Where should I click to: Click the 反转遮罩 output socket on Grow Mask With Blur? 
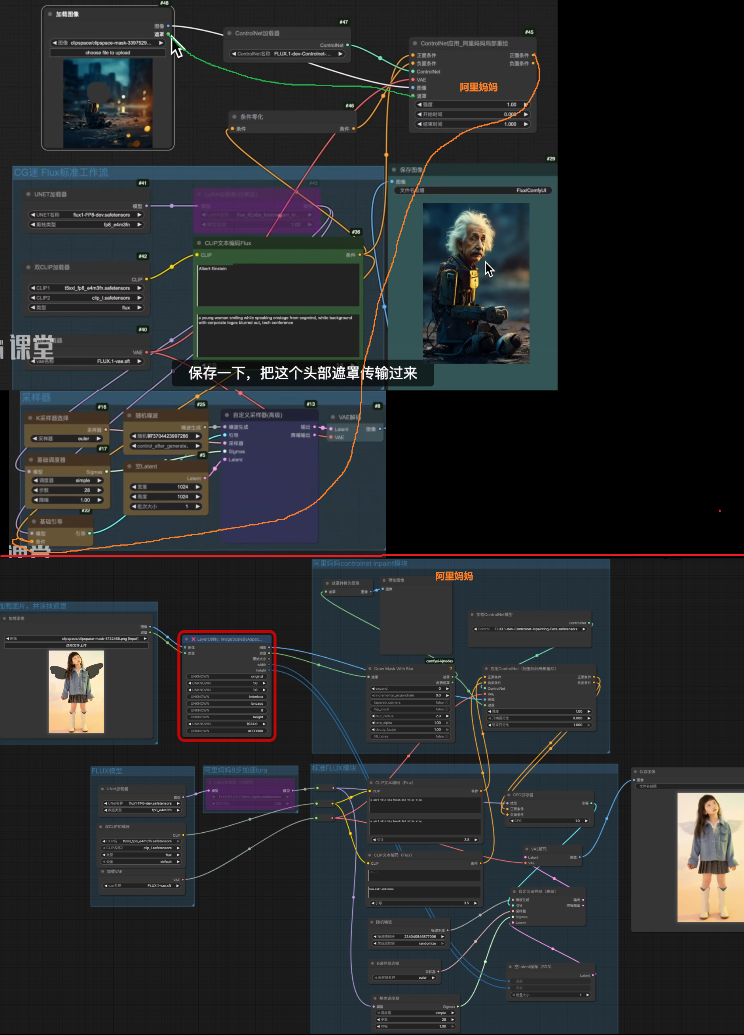point(452,683)
